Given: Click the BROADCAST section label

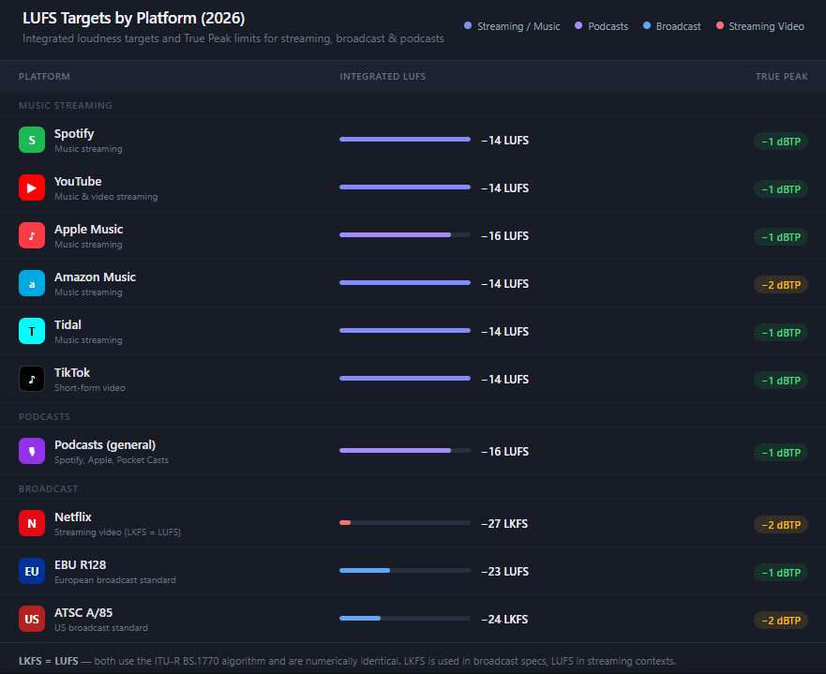Looking at the screenshot, I should tap(49, 488).
